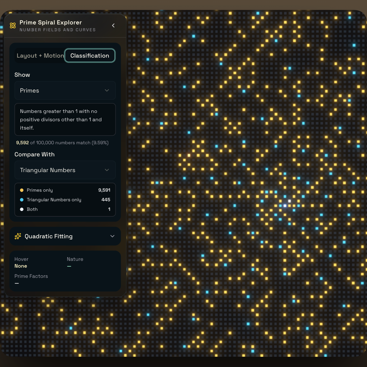Click the Triangular Numbers only legend label
Viewport: 367px width, 367px height.
(x=54, y=200)
